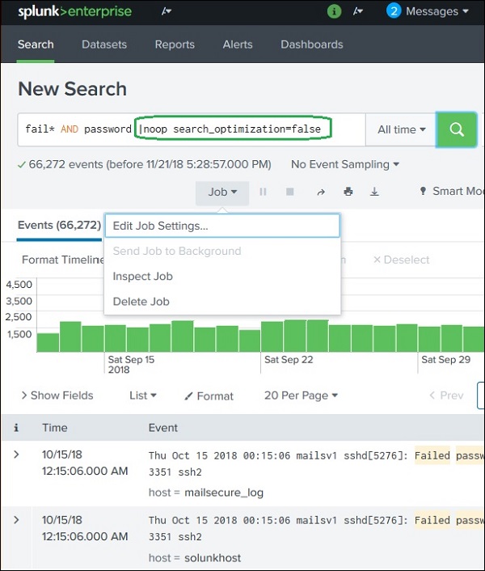
Task: Share the search job
Action: click(321, 192)
